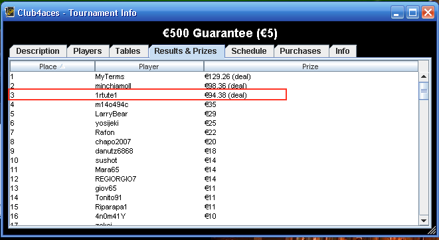Click the €29 prize value
439x240 pixels.
pyautogui.click(x=211, y=114)
